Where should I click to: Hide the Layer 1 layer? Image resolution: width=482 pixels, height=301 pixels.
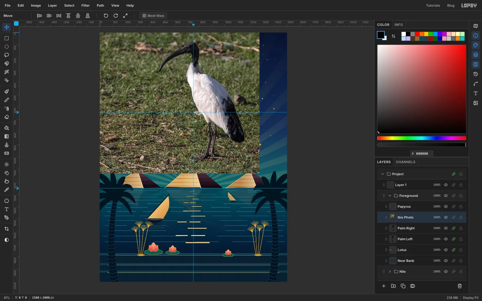pyautogui.click(x=446, y=185)
